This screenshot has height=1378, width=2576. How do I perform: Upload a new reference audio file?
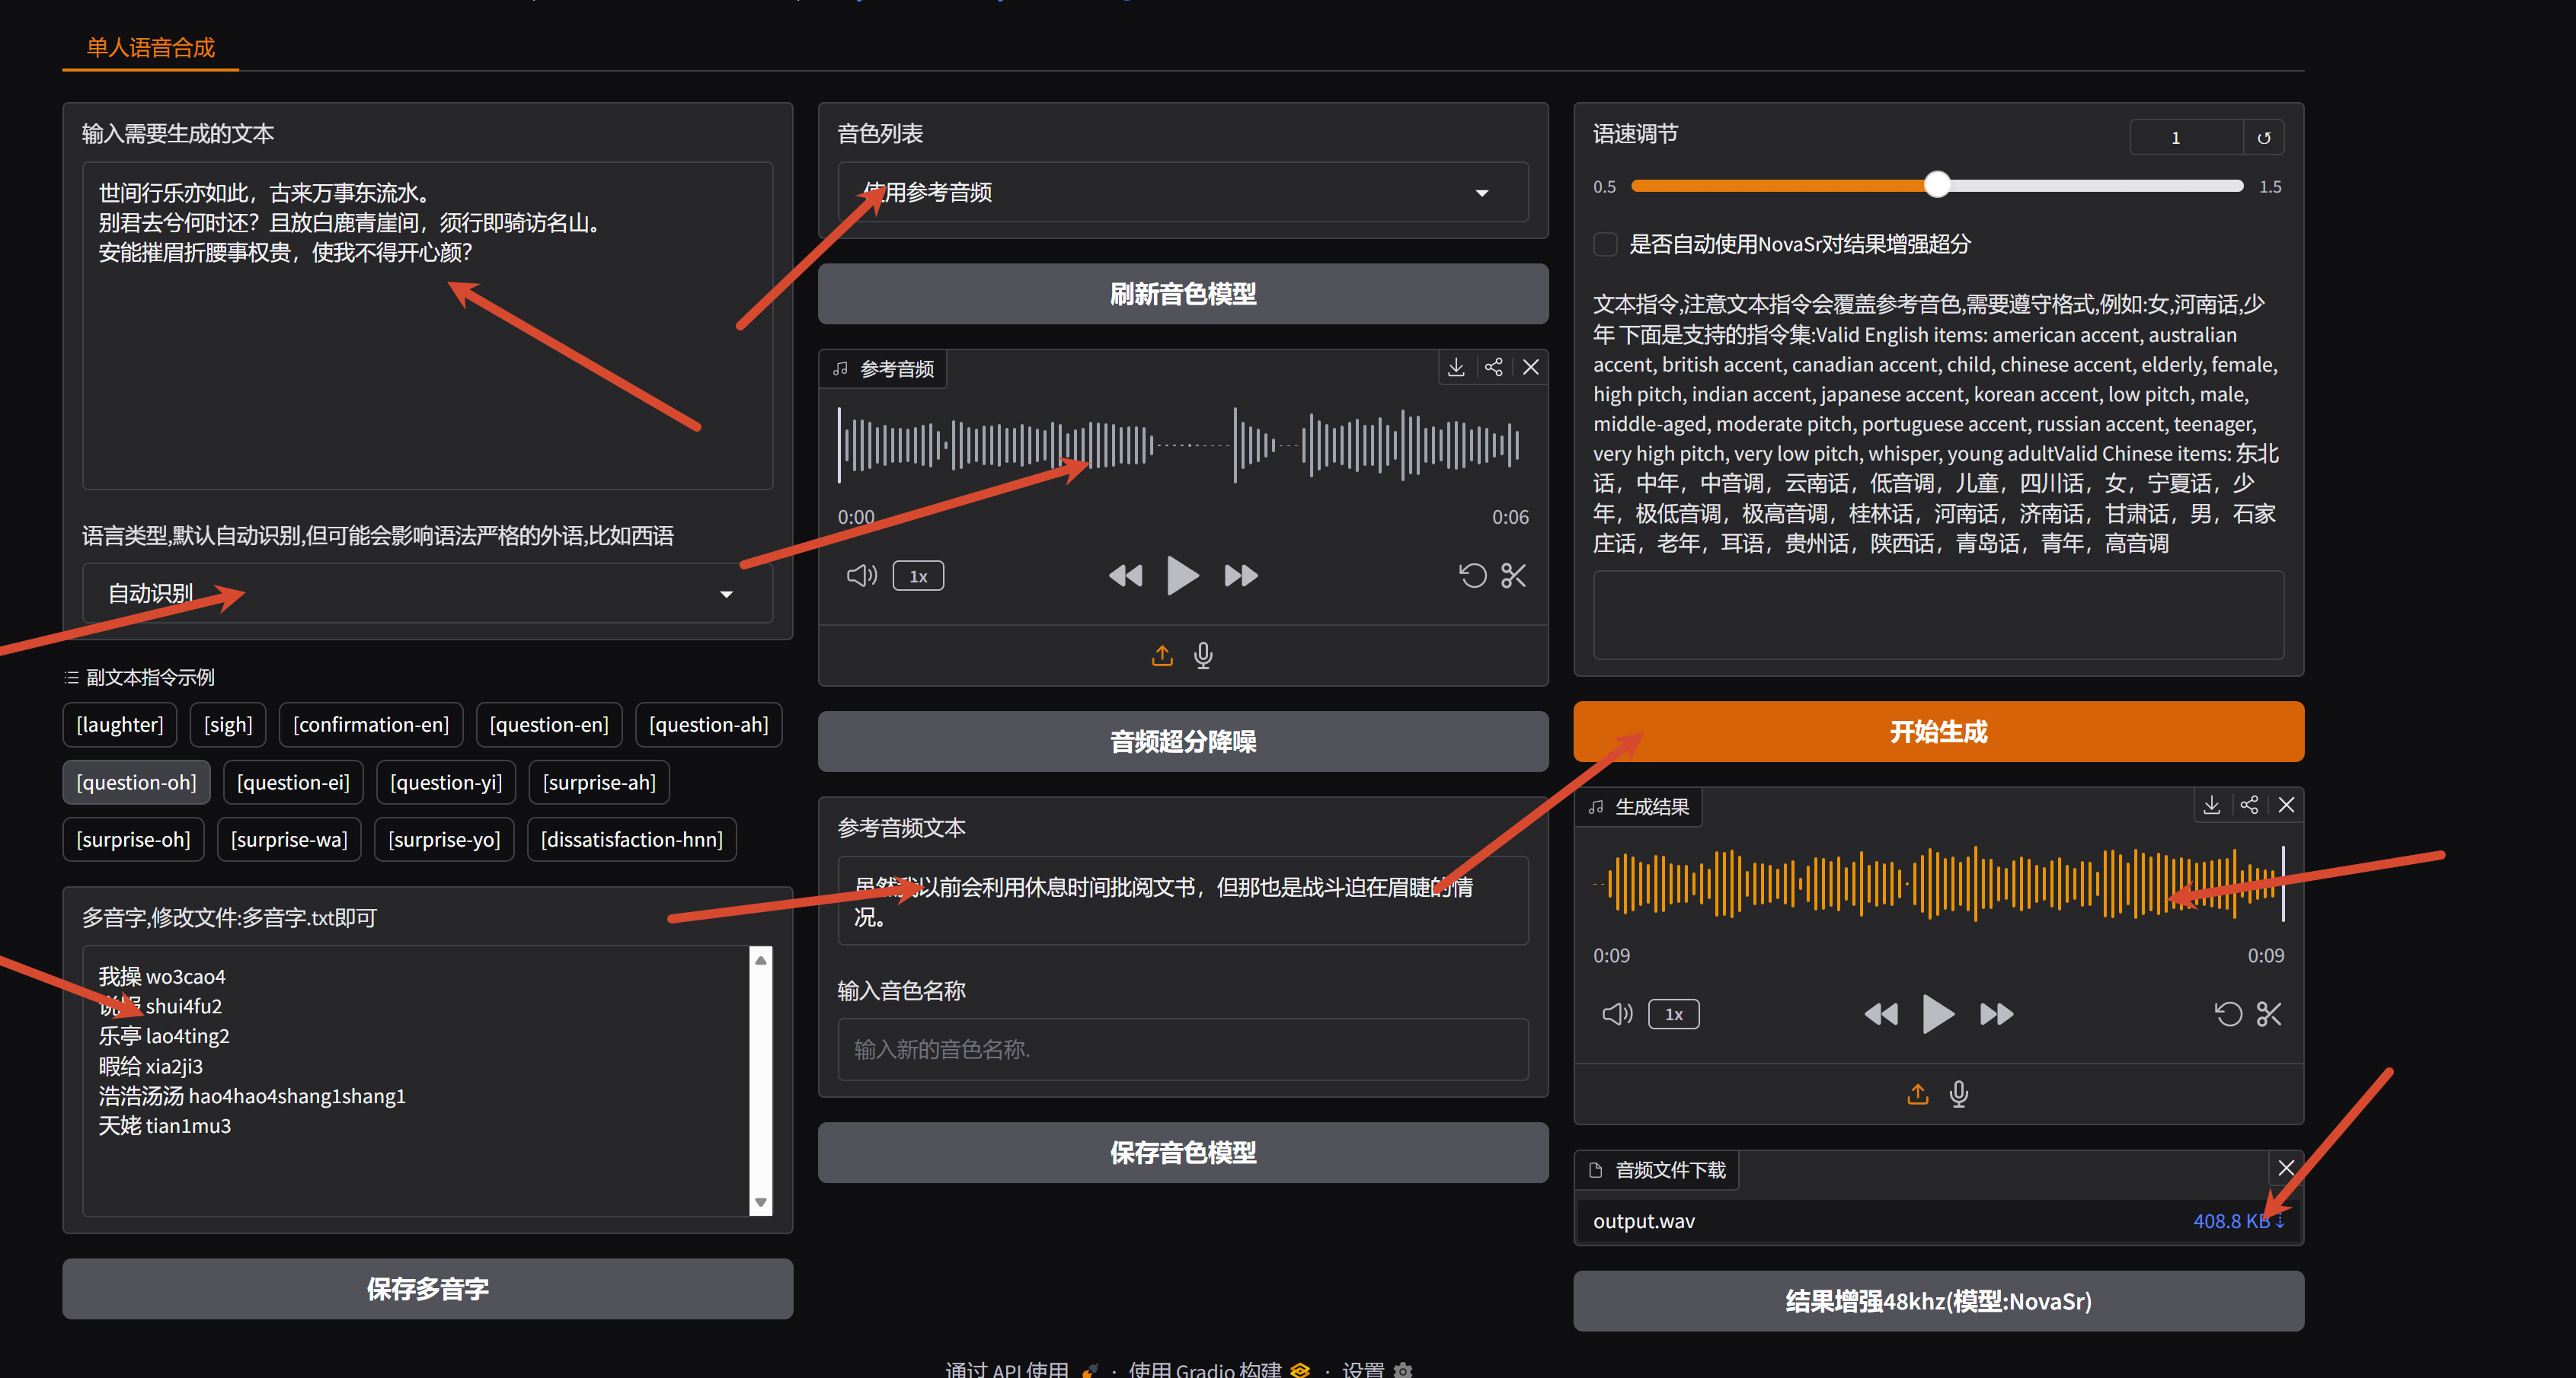point(1161,655)
